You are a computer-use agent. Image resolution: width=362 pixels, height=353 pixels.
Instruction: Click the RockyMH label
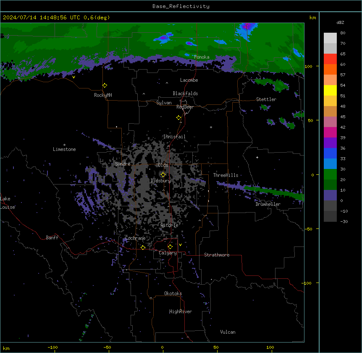(103, 95)
